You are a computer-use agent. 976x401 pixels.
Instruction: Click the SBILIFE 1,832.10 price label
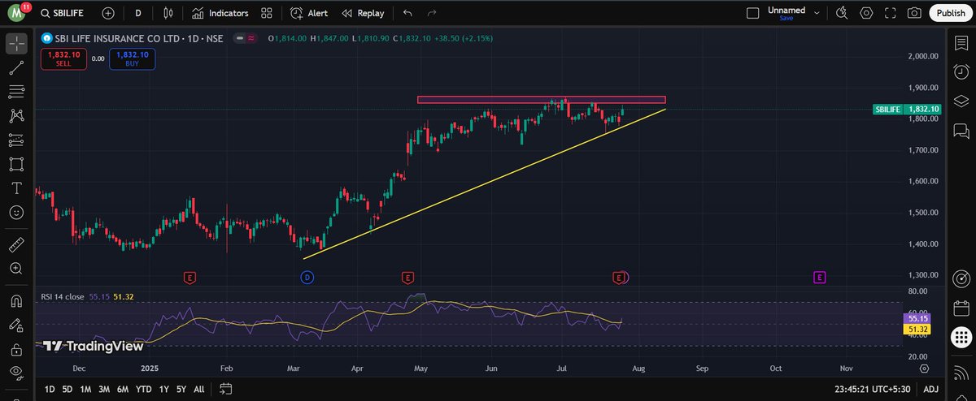click(907, 109)
